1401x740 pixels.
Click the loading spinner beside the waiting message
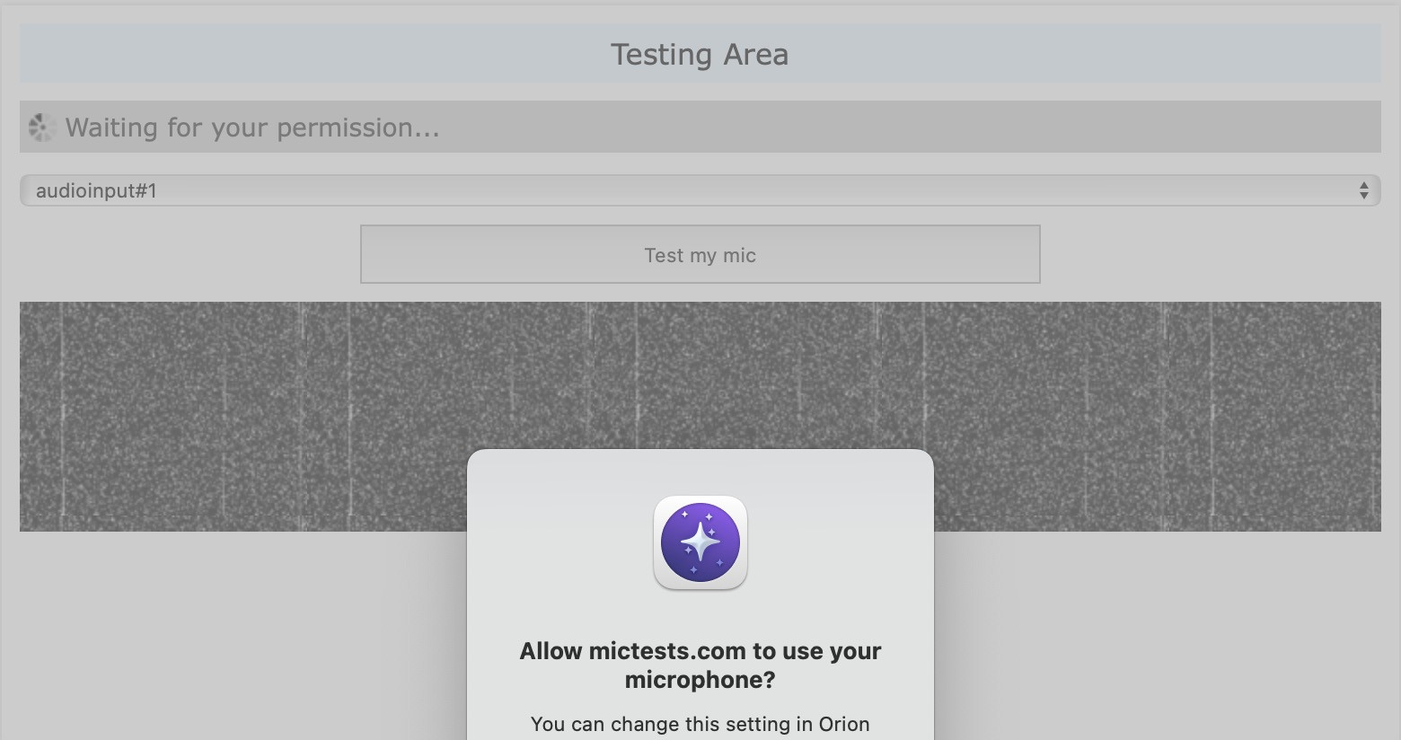[x=40, y=128]
